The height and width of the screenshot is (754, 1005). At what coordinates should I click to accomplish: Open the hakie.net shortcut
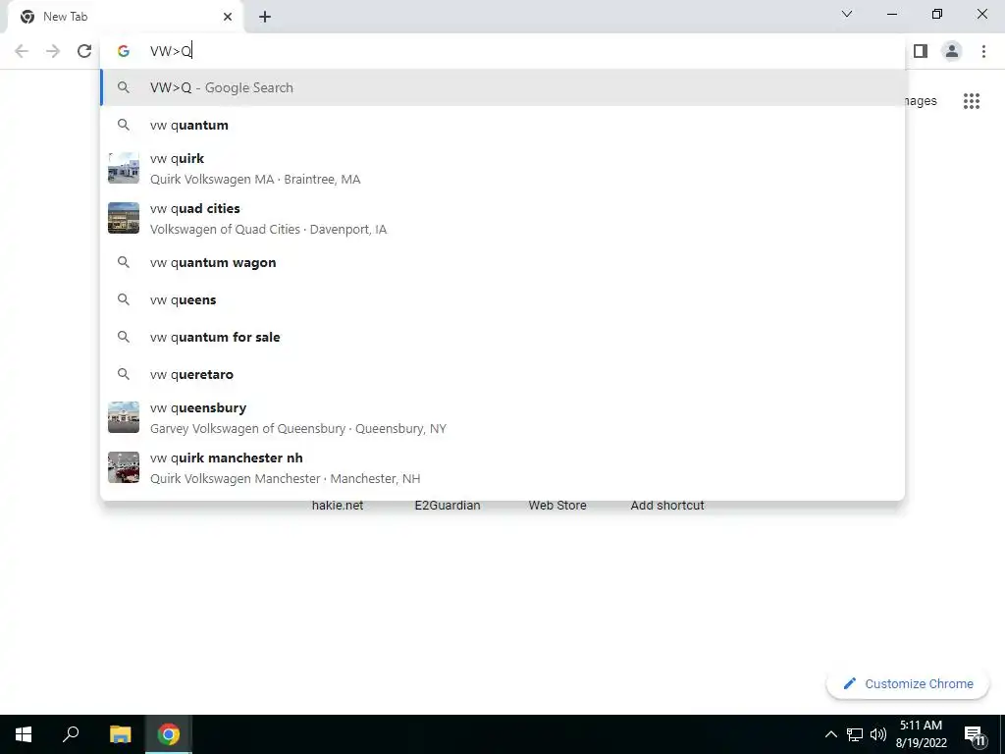(338, 506)
